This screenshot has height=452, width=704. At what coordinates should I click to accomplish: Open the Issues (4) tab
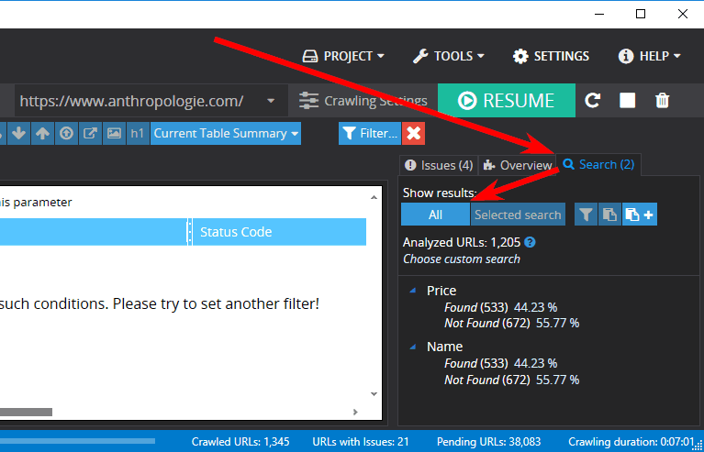click(439, 165)
